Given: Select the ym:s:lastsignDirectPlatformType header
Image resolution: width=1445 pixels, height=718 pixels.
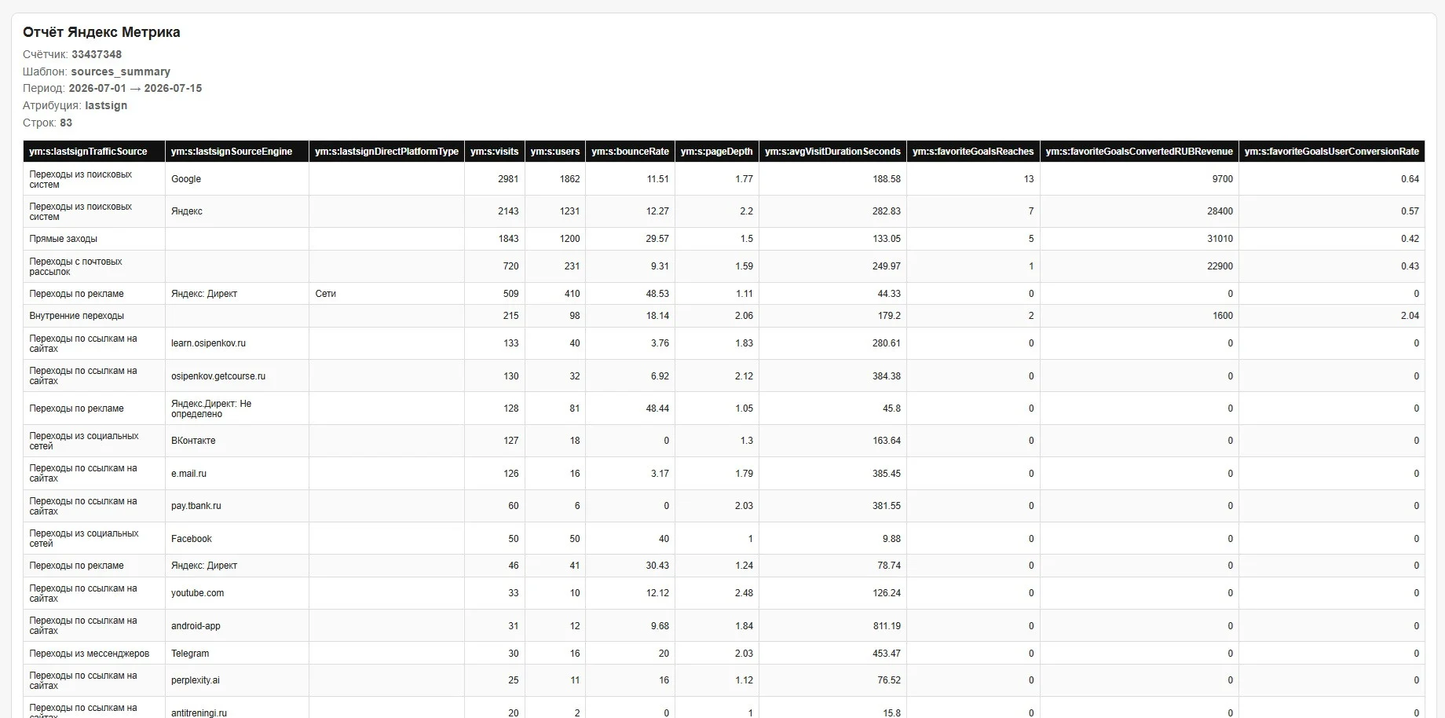Looking at the screenshot, I should [386, 152].
